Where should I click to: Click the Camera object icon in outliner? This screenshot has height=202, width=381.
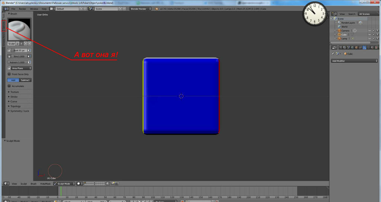339,30
